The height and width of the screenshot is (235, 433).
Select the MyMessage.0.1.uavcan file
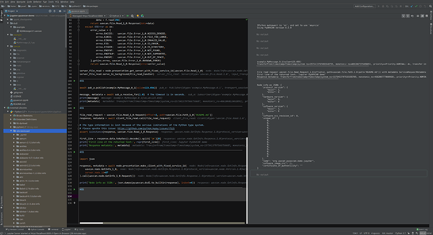click(x=30, y=31)
